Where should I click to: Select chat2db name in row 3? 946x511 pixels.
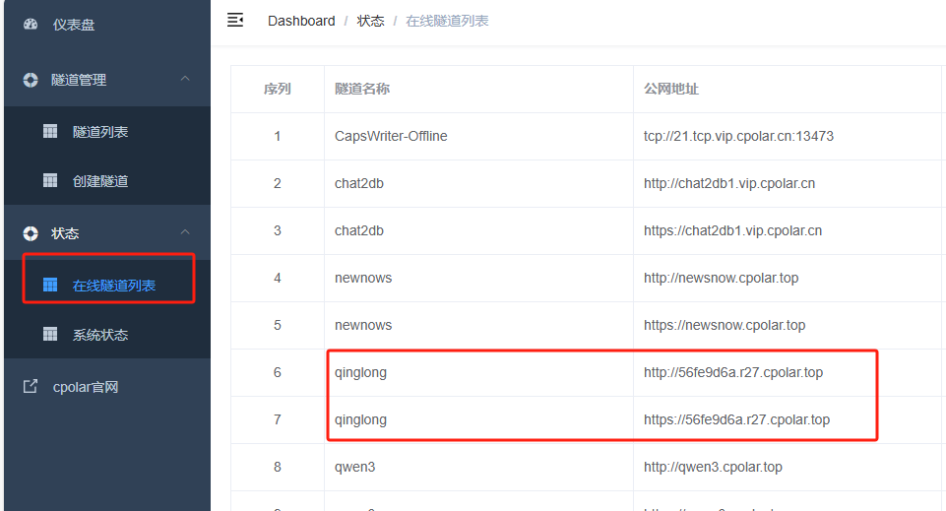(x=359, y=231)
